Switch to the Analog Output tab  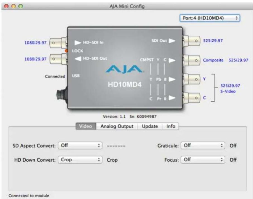tap(117, 126)
